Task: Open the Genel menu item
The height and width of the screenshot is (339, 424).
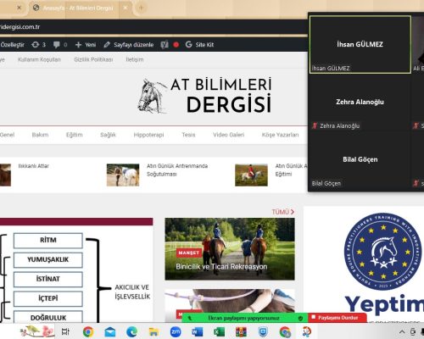Action: coord(7,135)
